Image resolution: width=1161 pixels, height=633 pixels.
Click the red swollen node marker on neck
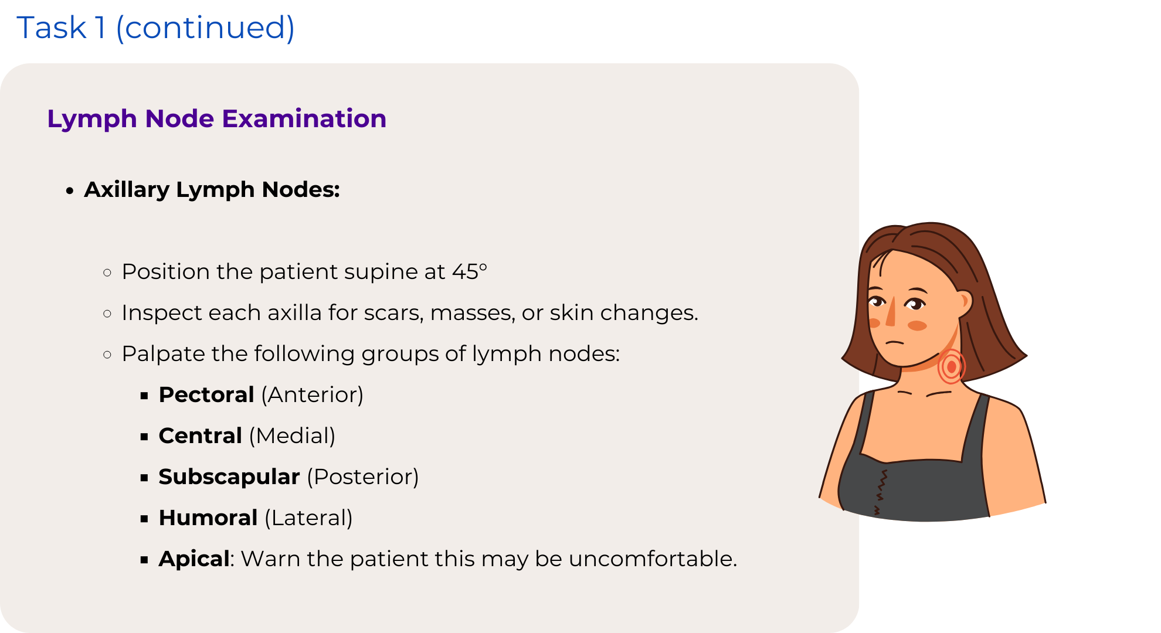click(951, 367)
